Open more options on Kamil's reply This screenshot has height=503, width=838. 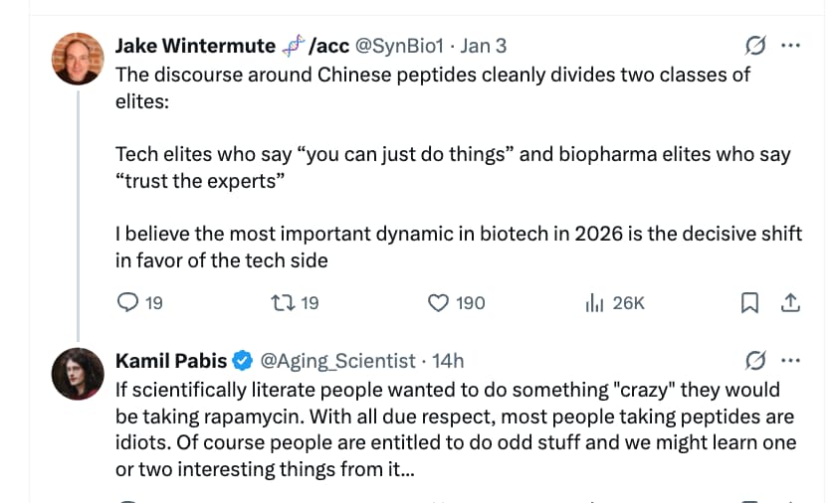point(790,360)
